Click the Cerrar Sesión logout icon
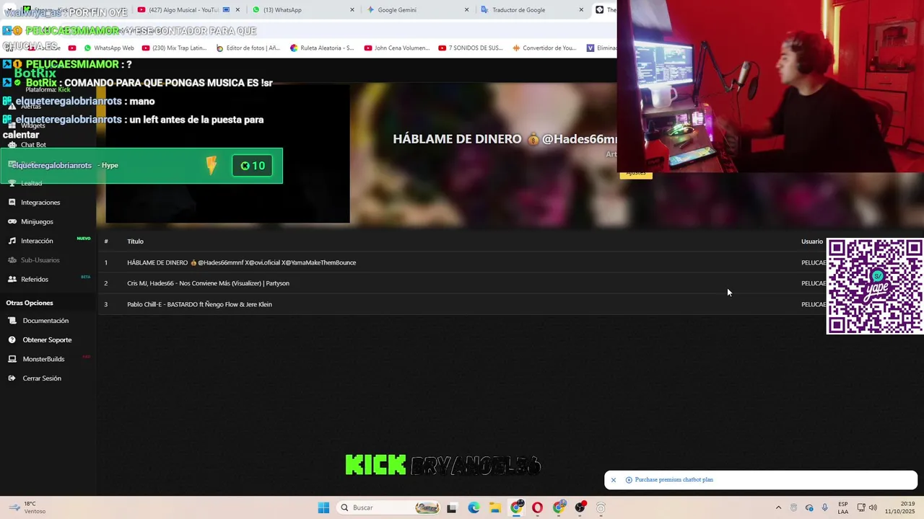The height and width of the screenshot is (519, 924). point(12,378)
